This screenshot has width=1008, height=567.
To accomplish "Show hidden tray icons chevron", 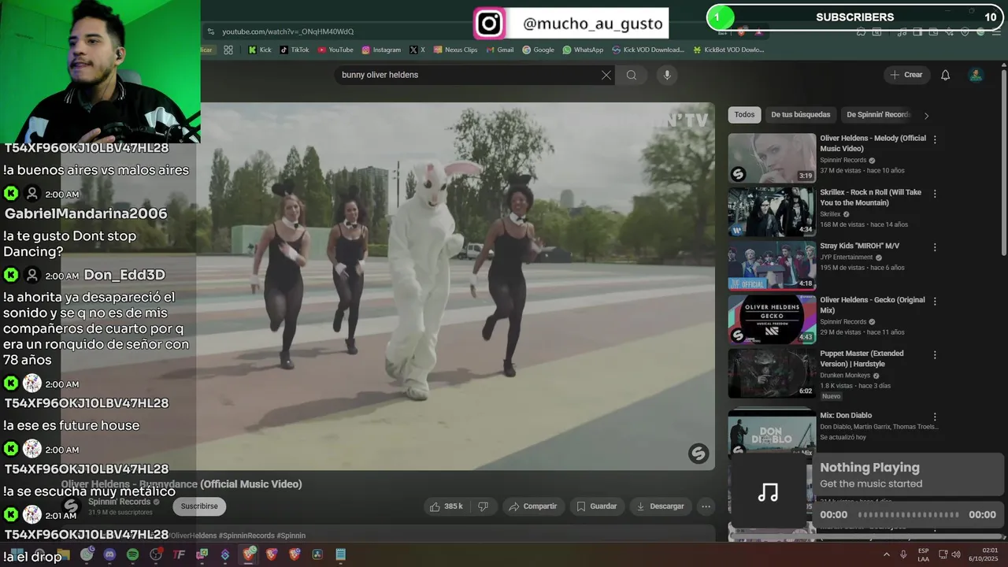I will (887, 554).
